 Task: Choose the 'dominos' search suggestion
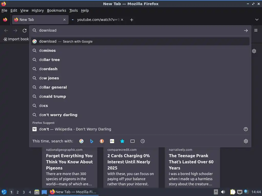click(x=140, y=51)
